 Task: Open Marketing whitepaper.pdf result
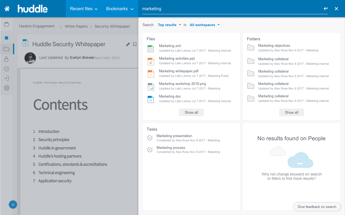pos(179,71)
